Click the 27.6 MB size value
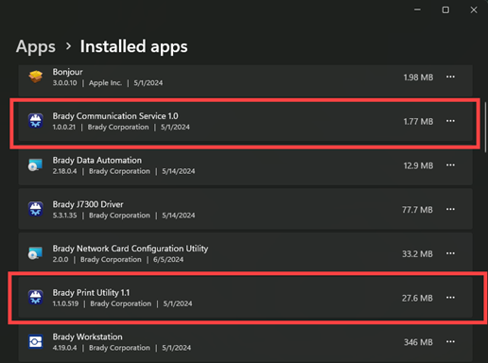The image size is (488, 363). pyautogui.click(x=417, y=298)
